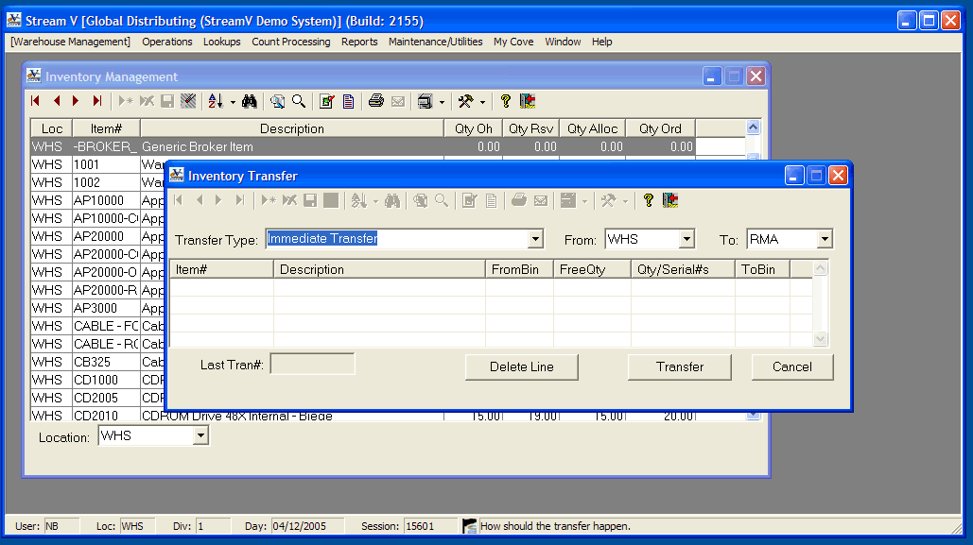The width and height of the screenshot is (973, 545).
Task: Click the help question mark in Inventory Transfer
Action: [649, 200]
